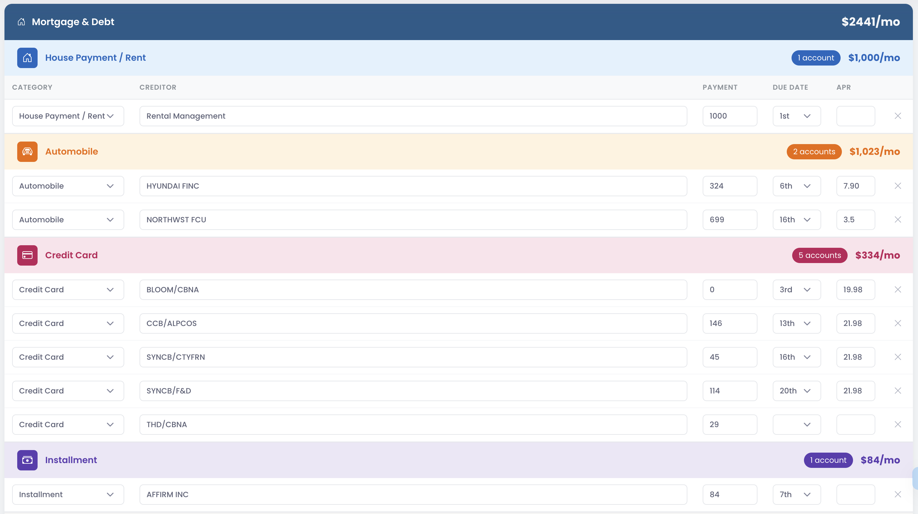Change the 13th due date for CCB/ALPCOS
Viewport: 918px width, 514px height.
[x=796, y=323]
